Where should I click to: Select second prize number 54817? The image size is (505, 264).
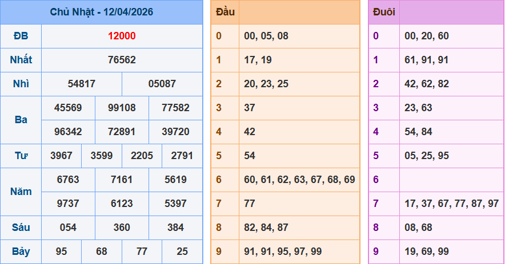tap(82, 84)
